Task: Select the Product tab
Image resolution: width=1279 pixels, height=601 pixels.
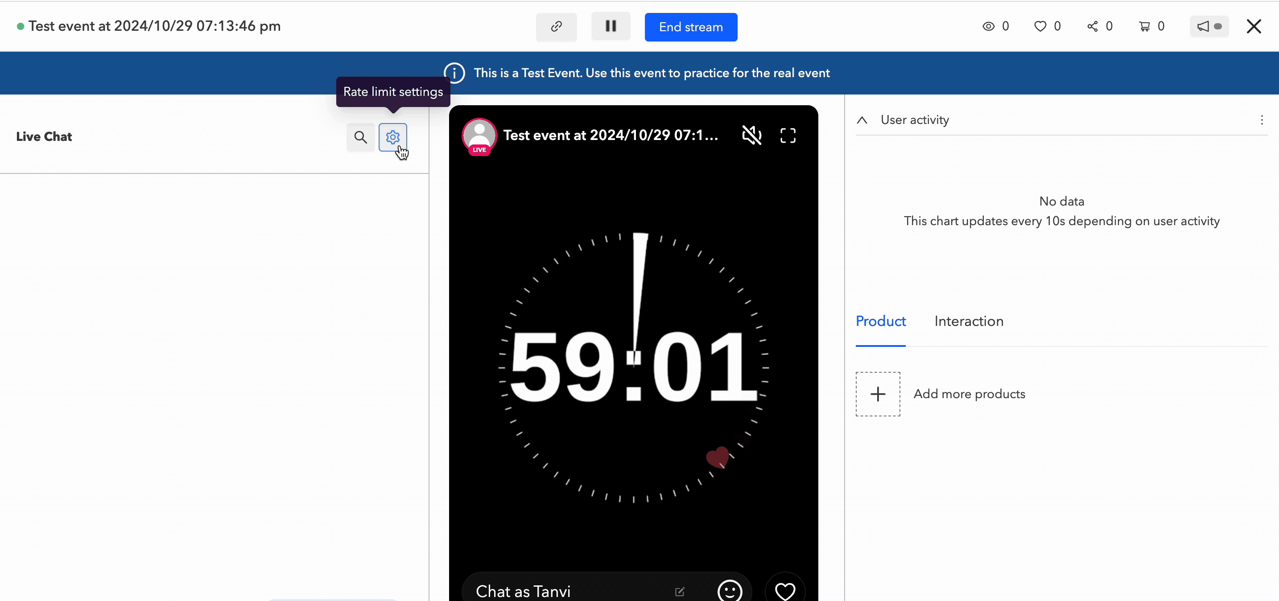Action: pos(880,321)
